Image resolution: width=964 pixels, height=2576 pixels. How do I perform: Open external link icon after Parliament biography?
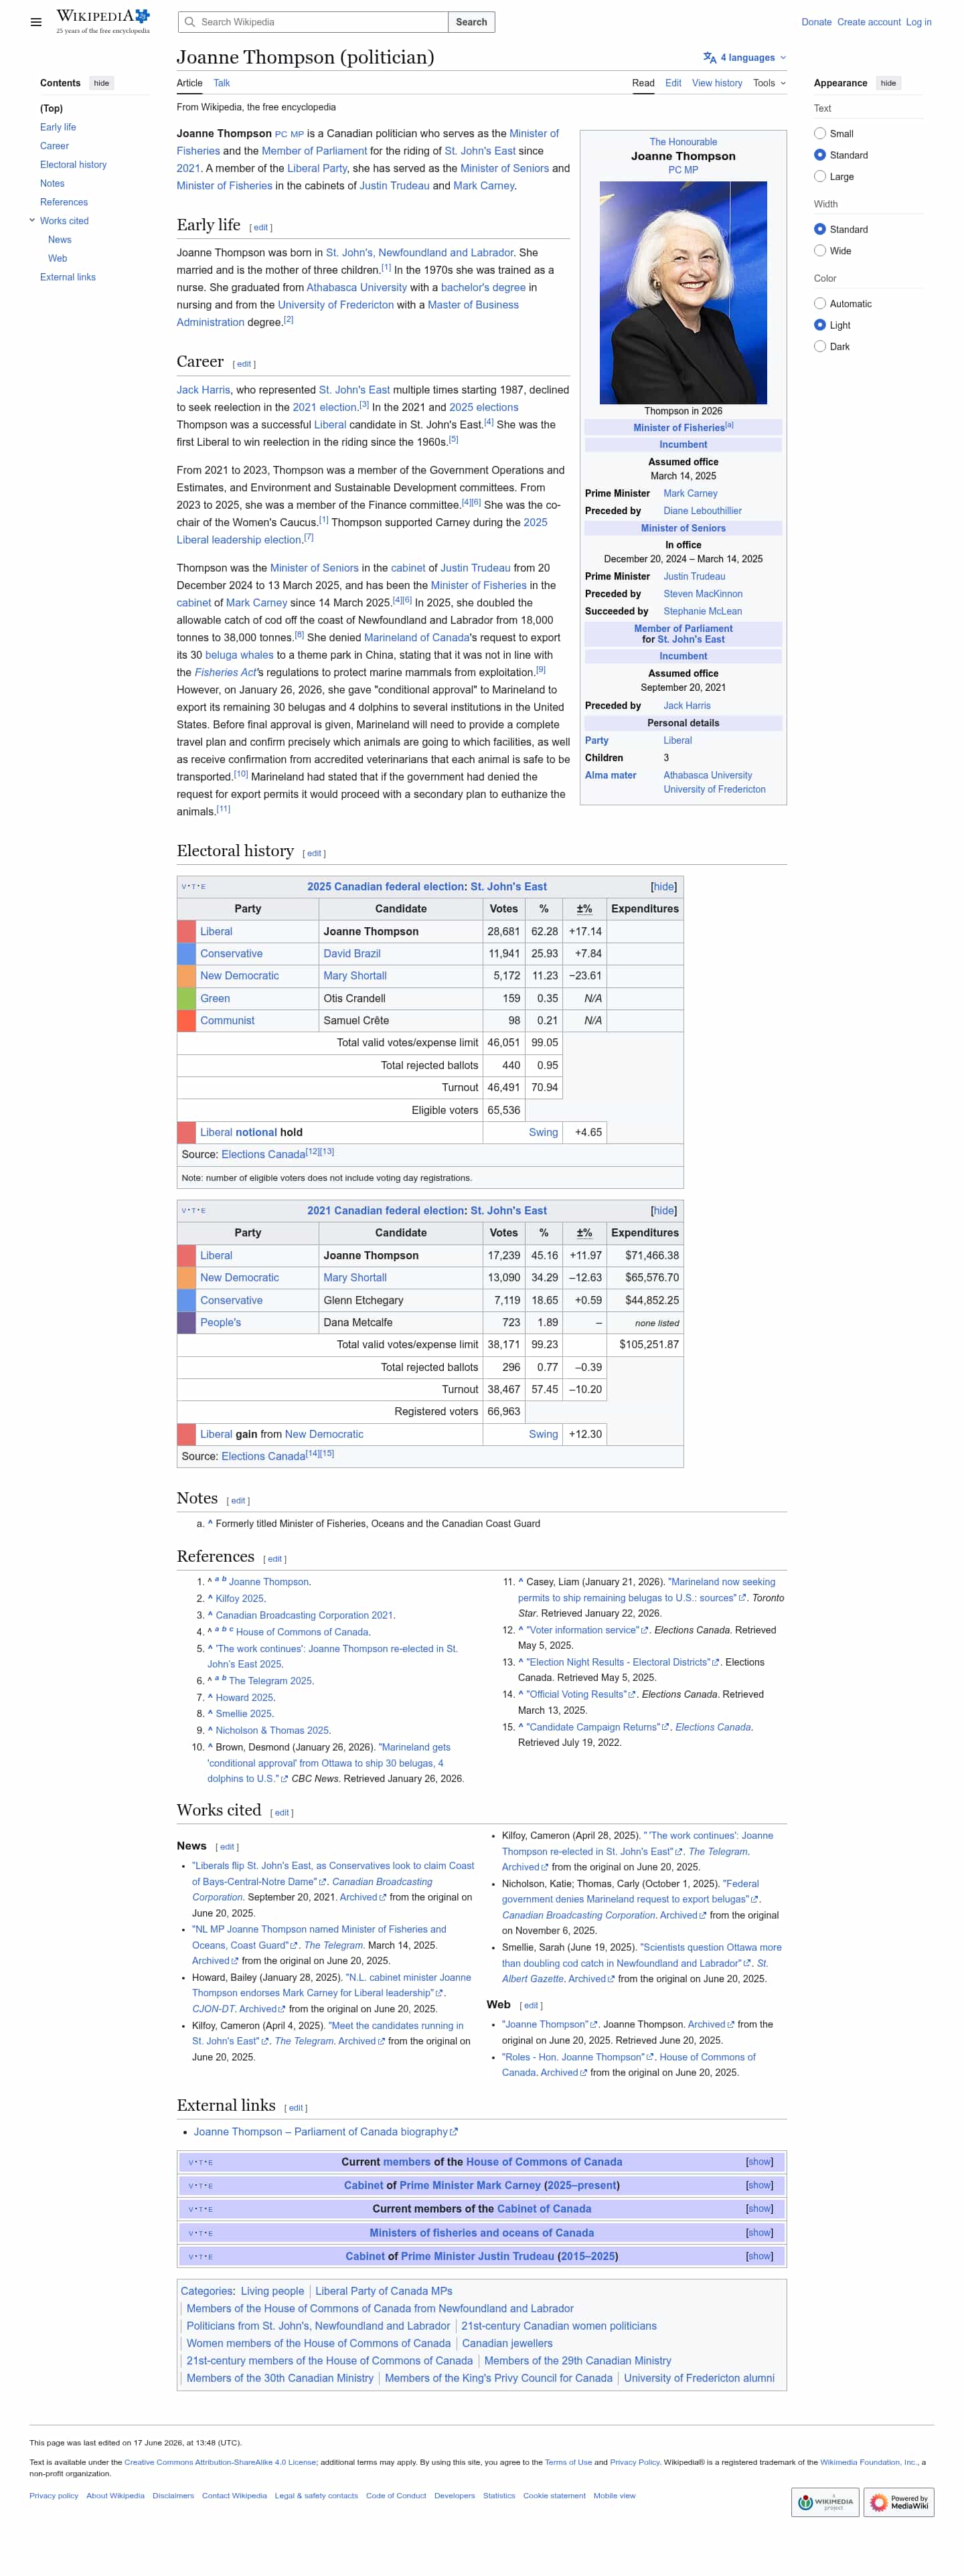[454, 2131]
